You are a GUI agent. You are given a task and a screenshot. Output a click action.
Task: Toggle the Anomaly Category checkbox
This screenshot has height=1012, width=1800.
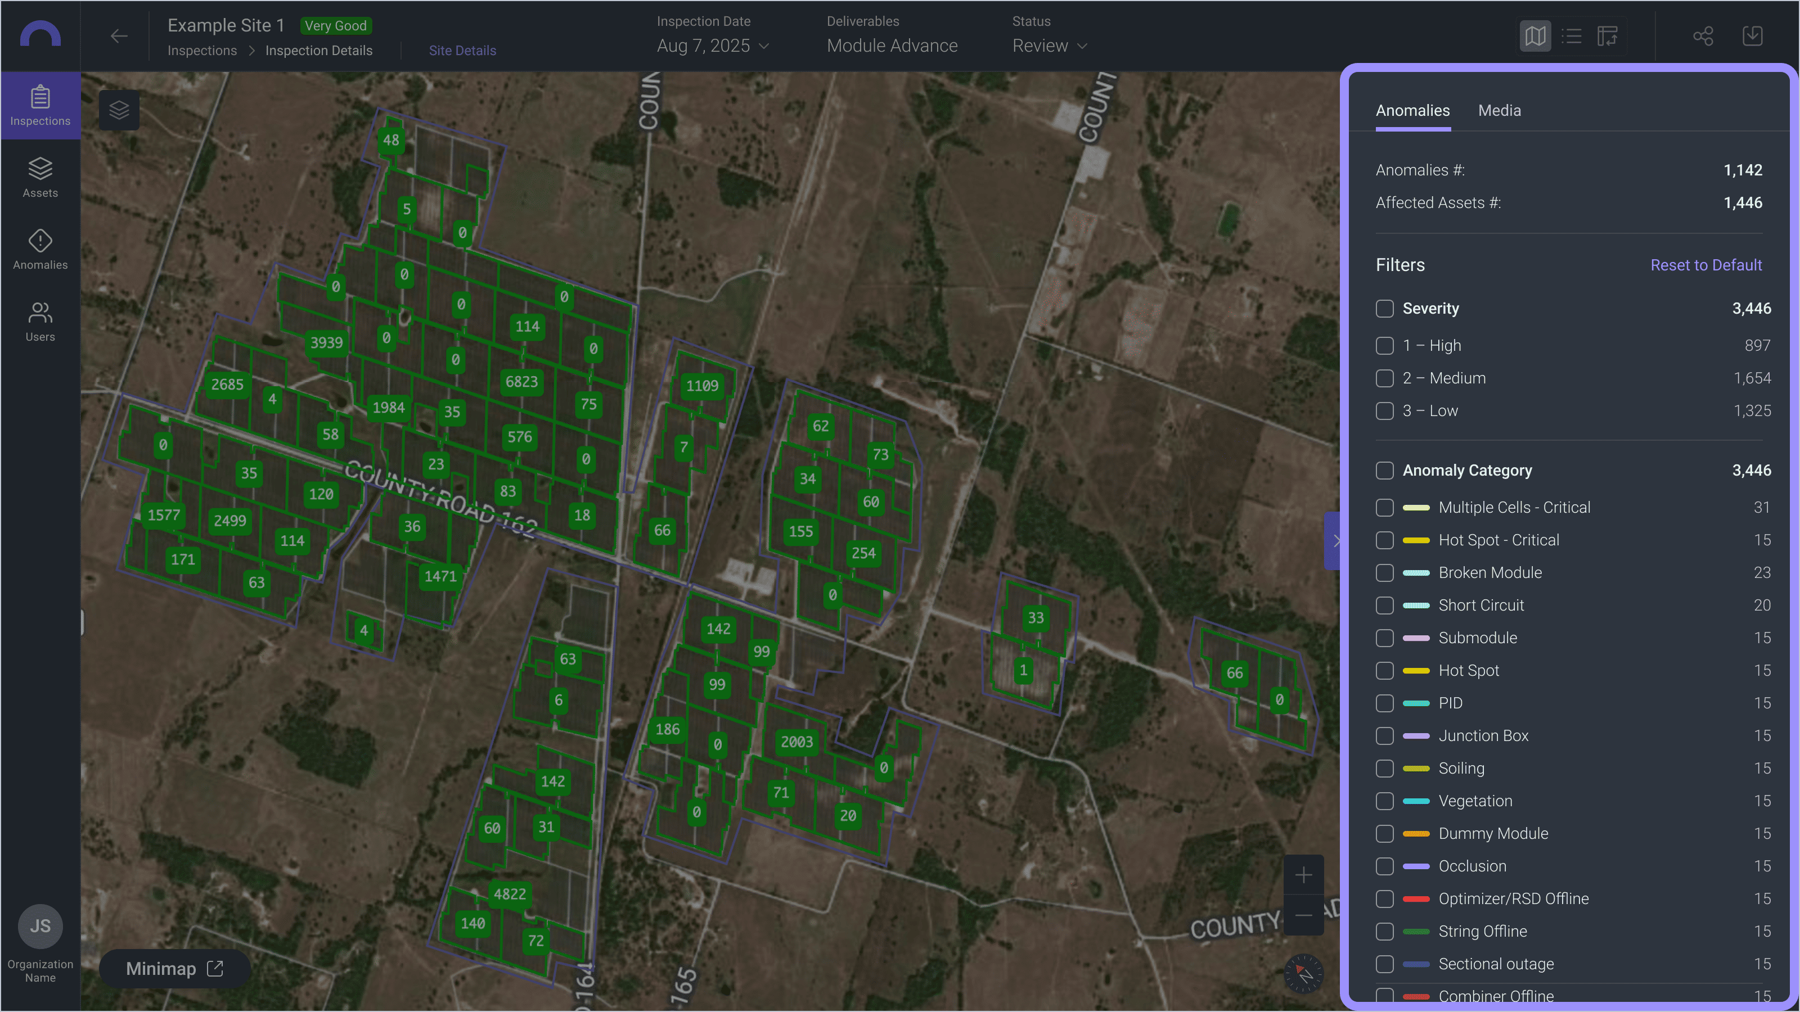1384,471
